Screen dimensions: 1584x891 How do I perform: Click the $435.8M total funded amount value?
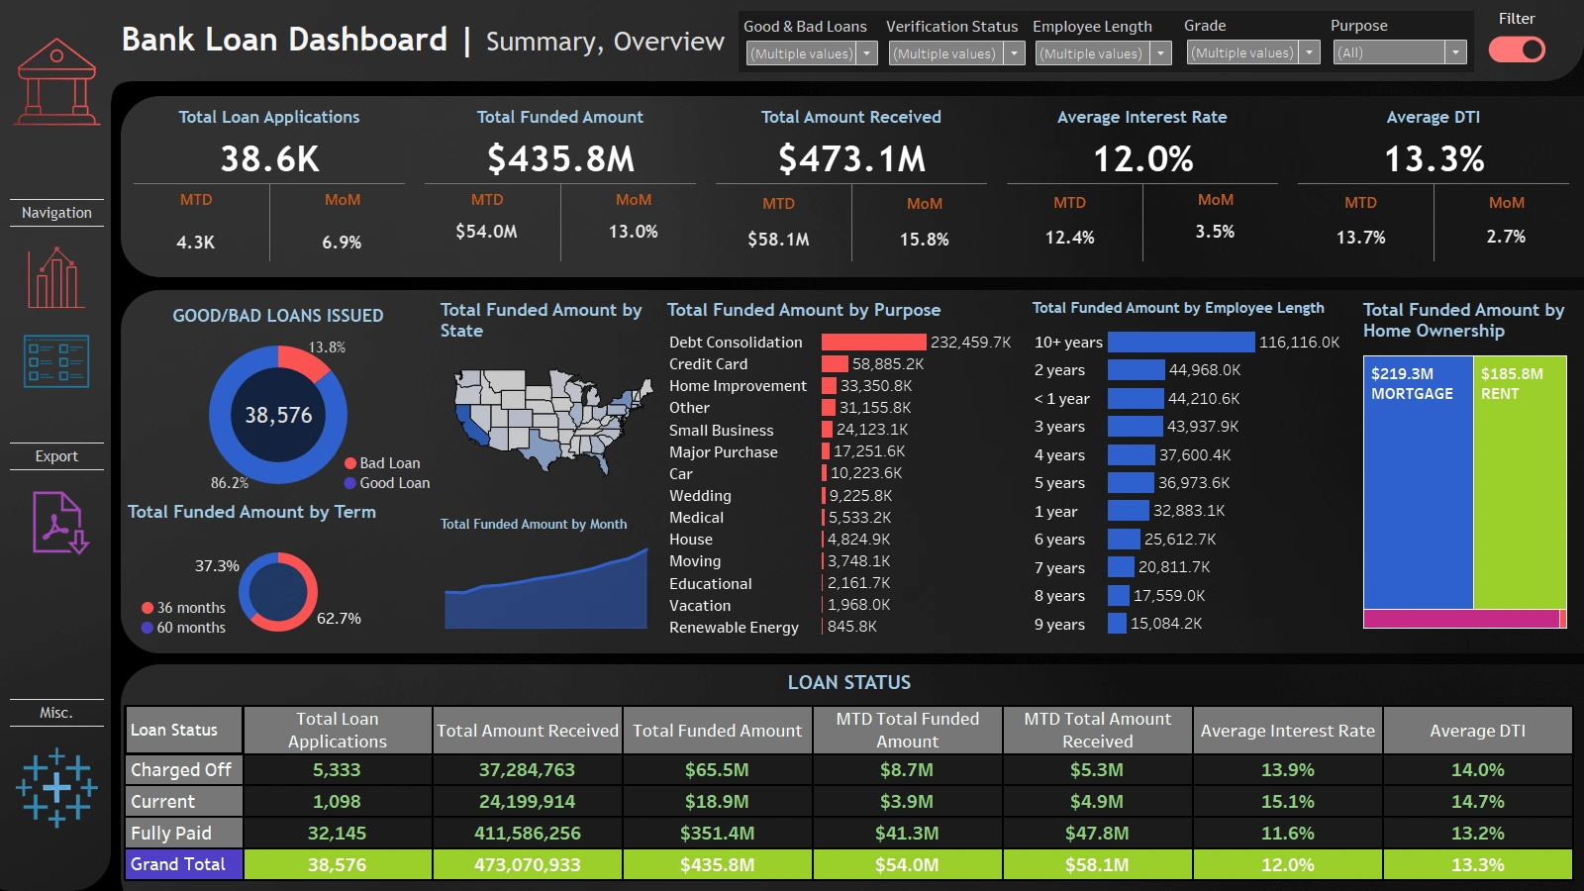pos(560,158)
